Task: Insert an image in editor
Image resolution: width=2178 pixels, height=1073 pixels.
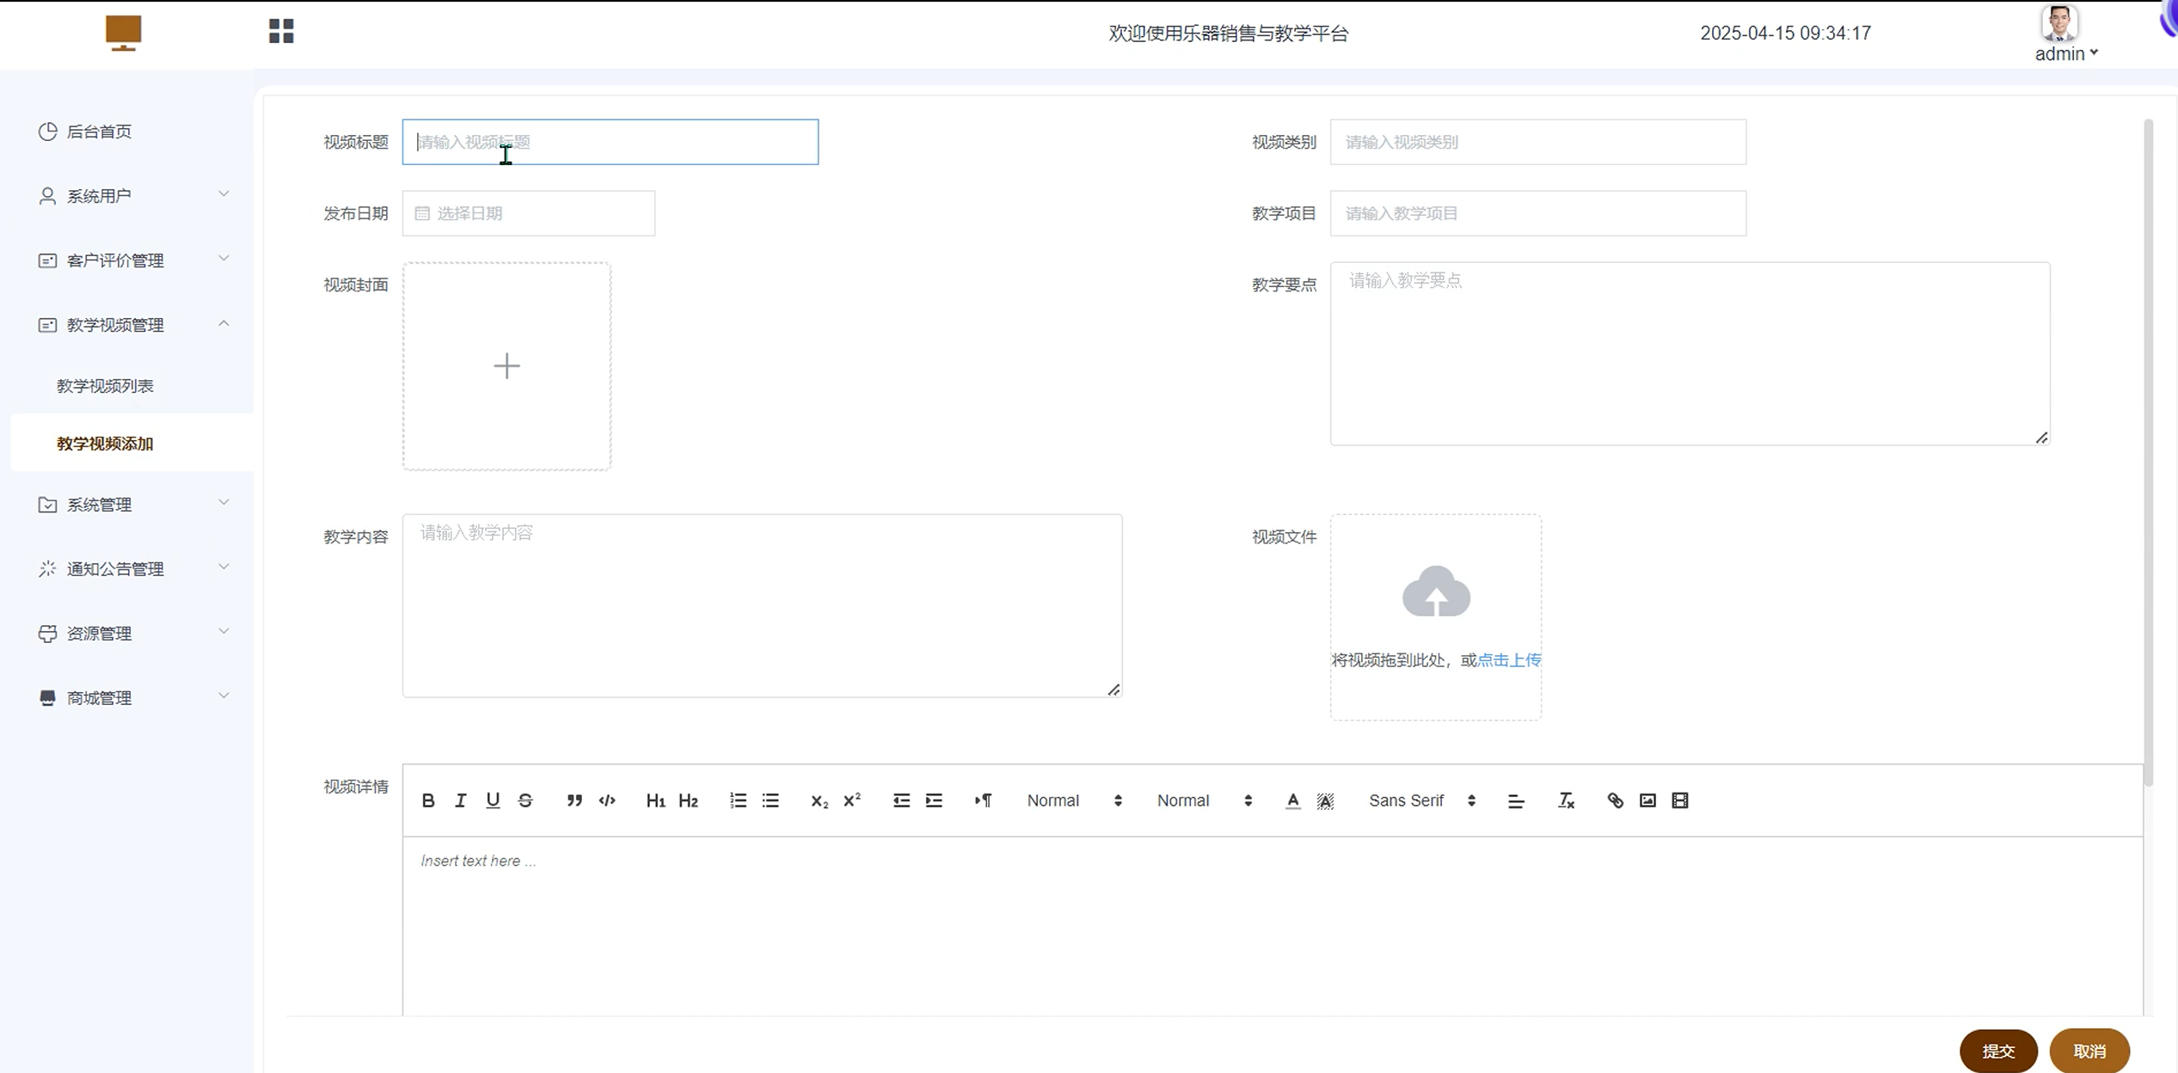Action: (x=1647, y=800)
